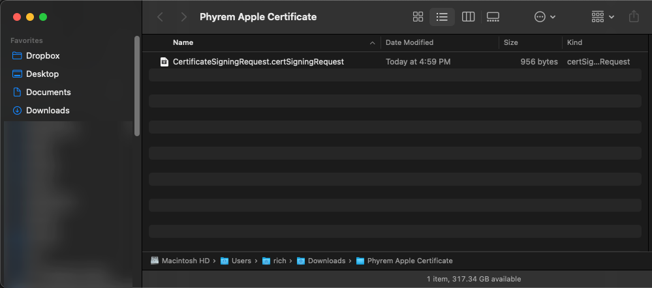Viewport: 652px width, 288px height.
Task: Select the CertificateSigningRequest file icon
Action: click(164, 62)
